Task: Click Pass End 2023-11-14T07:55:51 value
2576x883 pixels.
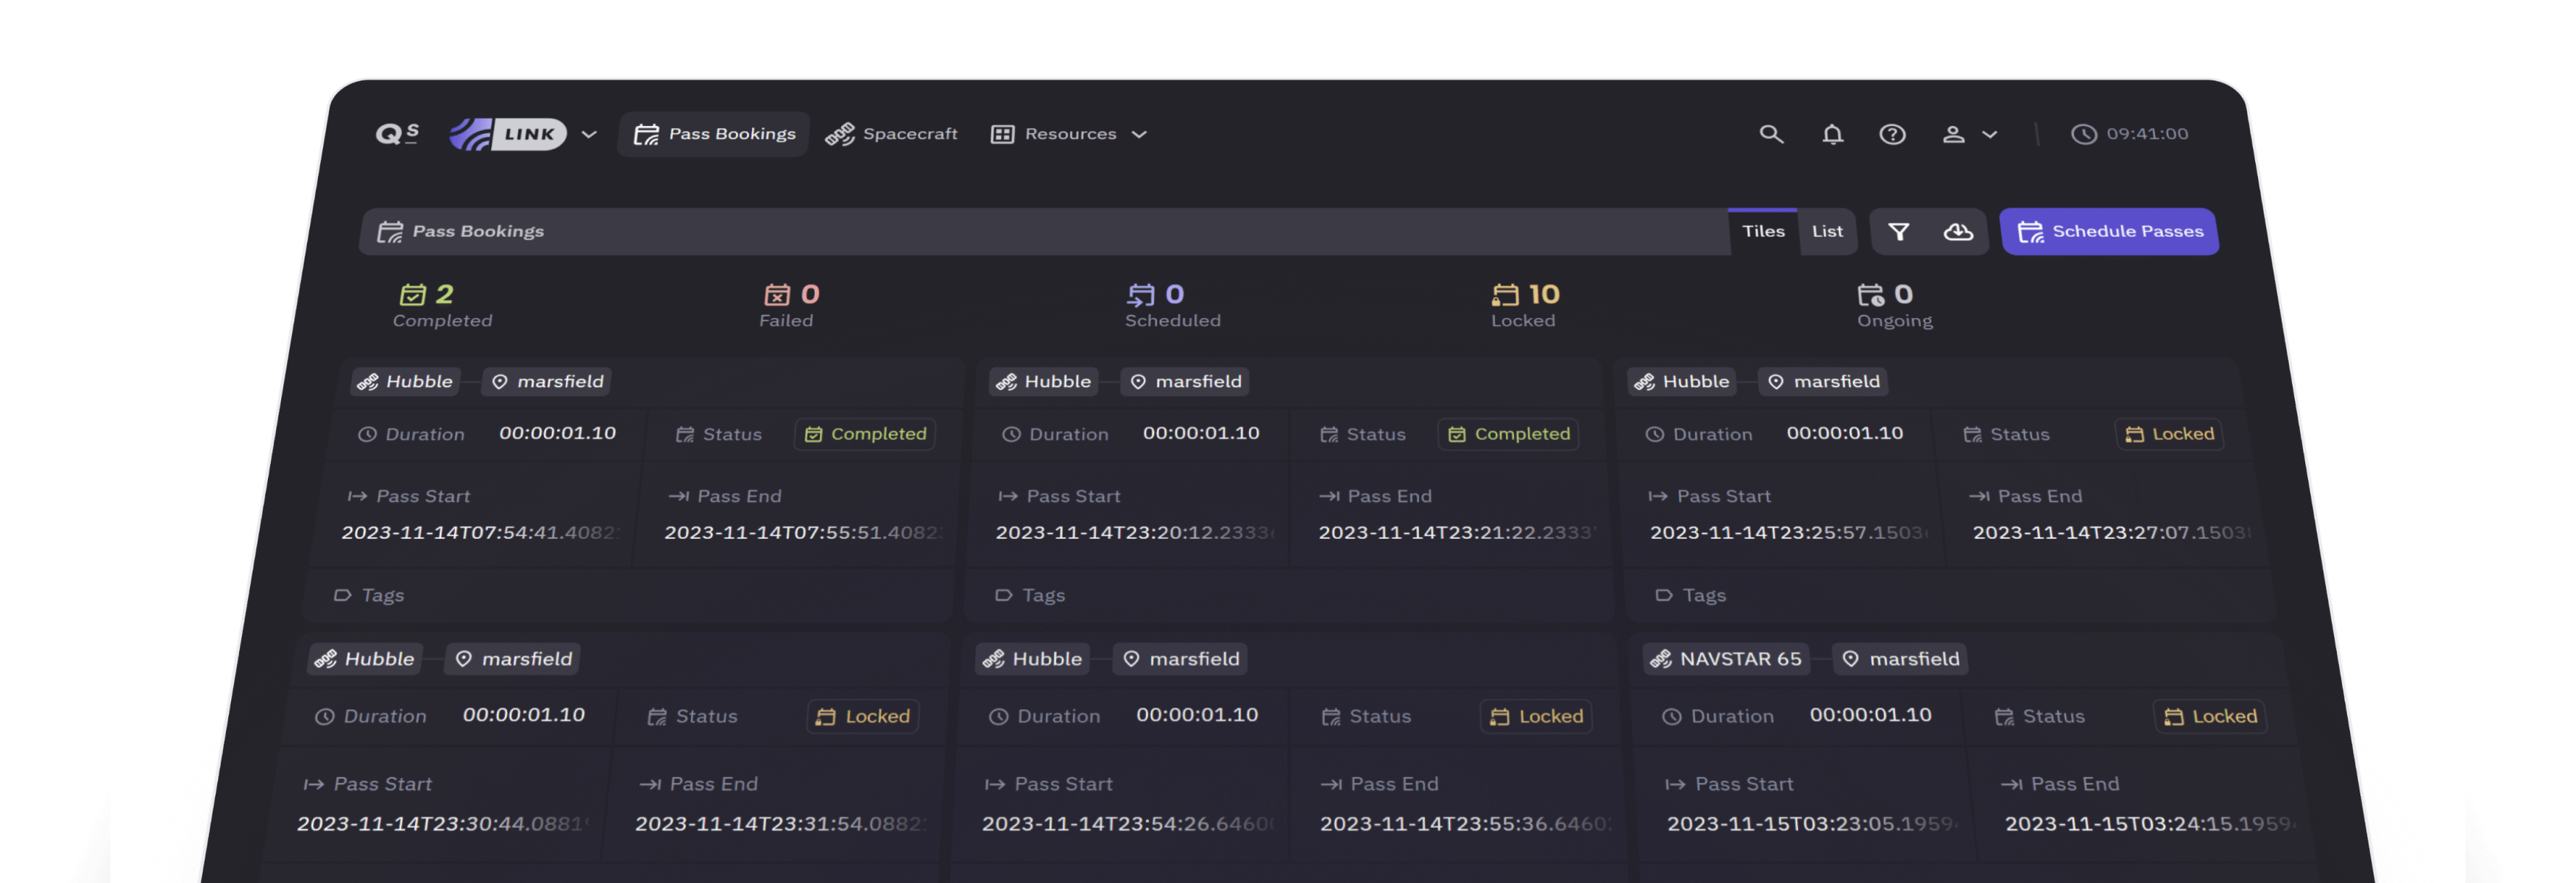Action: pyautogui.click(x=802, y=533)
